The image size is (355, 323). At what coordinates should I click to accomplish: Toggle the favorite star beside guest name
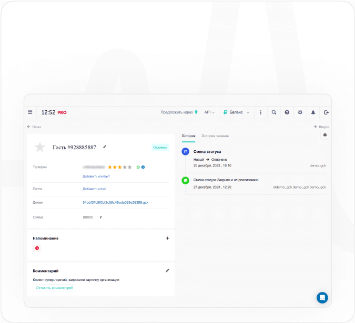pos(40,148)
